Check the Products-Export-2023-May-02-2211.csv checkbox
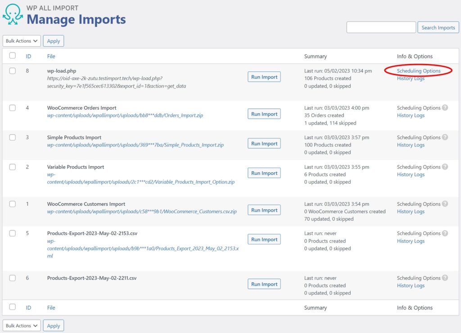 click(x=12, y=278)
